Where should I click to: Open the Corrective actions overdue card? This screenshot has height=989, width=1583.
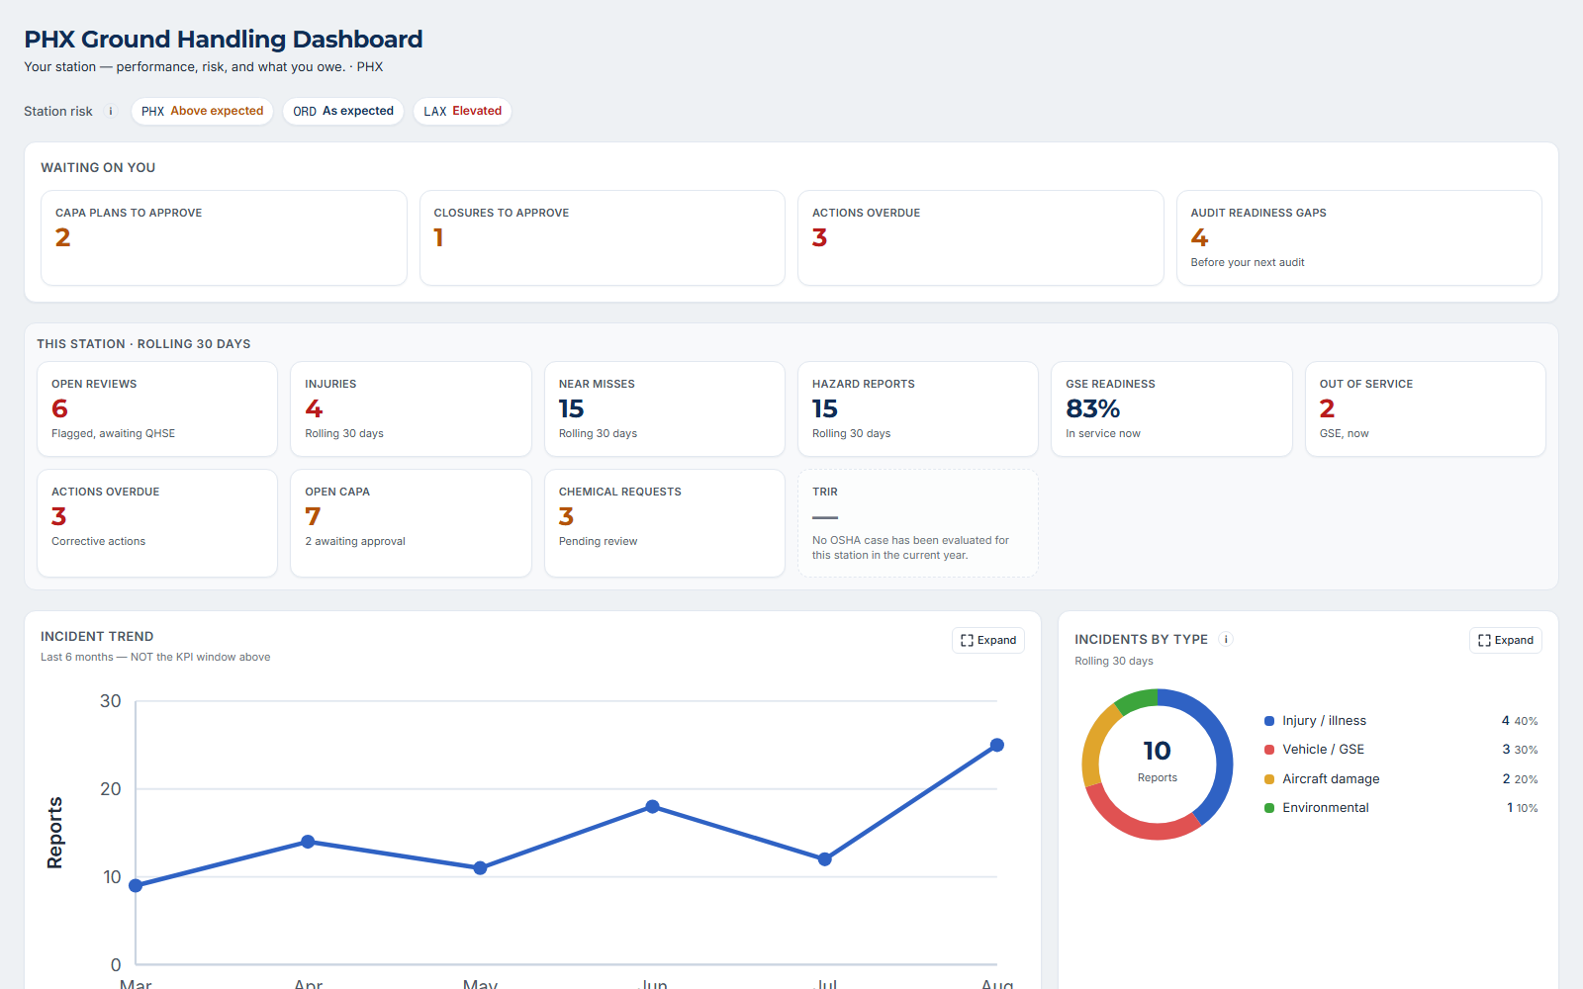tap(157, 523)
